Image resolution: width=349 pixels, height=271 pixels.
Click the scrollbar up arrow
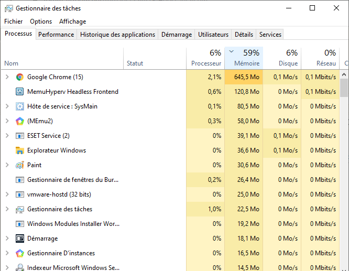click(x=344, y=75)
